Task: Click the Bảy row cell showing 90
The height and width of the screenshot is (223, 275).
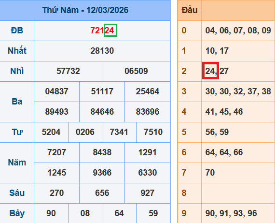Action: tap(51, 213)
